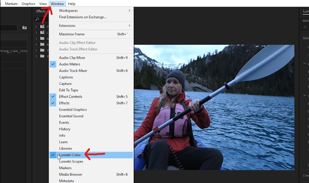The width and height of the screenshot is (309, 183).
Task: Show the History panel
Action: (91, 129)
